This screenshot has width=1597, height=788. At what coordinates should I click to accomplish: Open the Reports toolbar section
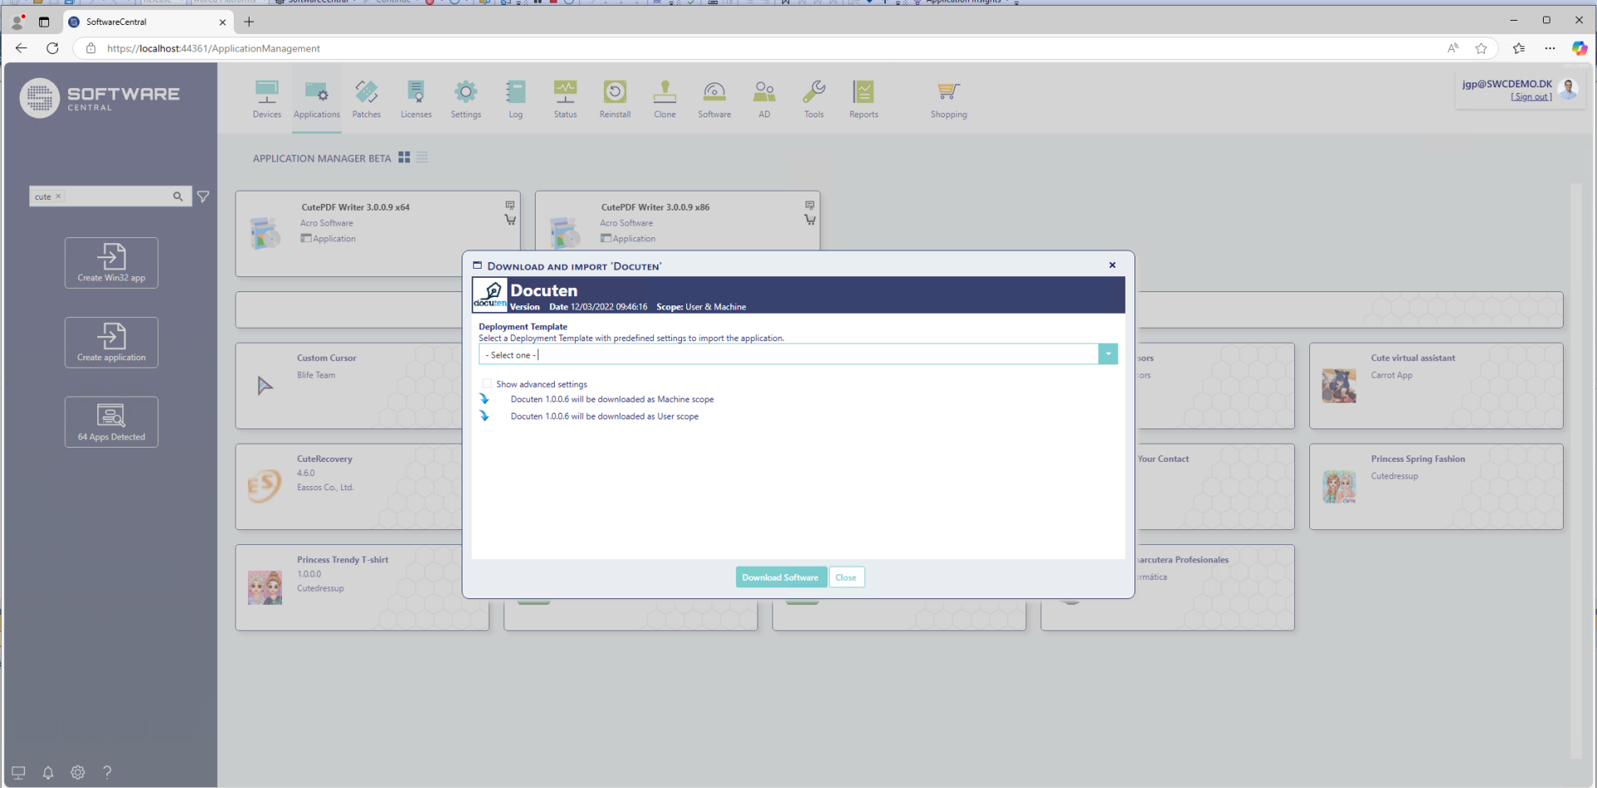click(863, 99)
